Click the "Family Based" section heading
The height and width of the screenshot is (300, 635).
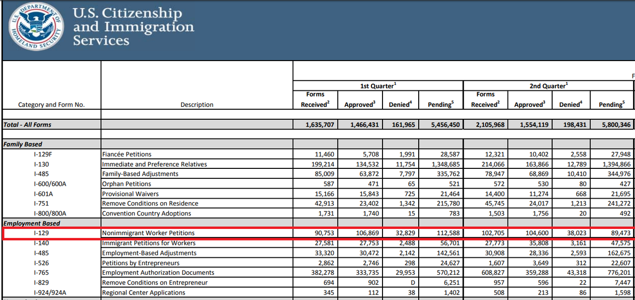(x=23, y=144)
